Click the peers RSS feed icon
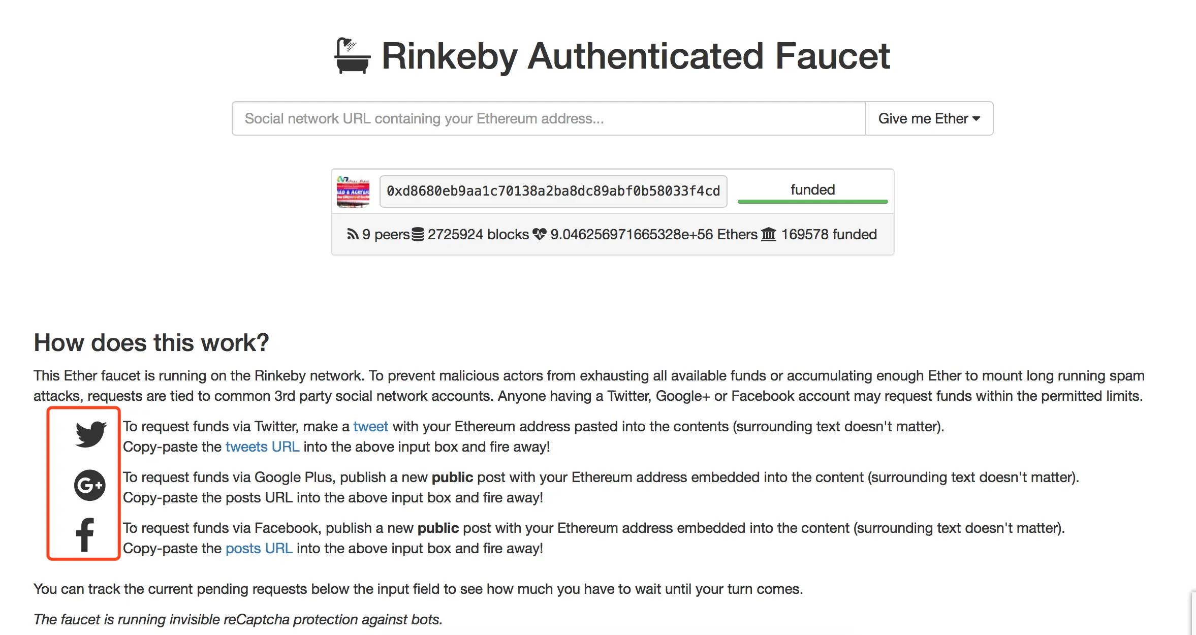The width and height of the screenshot is (1196, 635). point(353,234)
